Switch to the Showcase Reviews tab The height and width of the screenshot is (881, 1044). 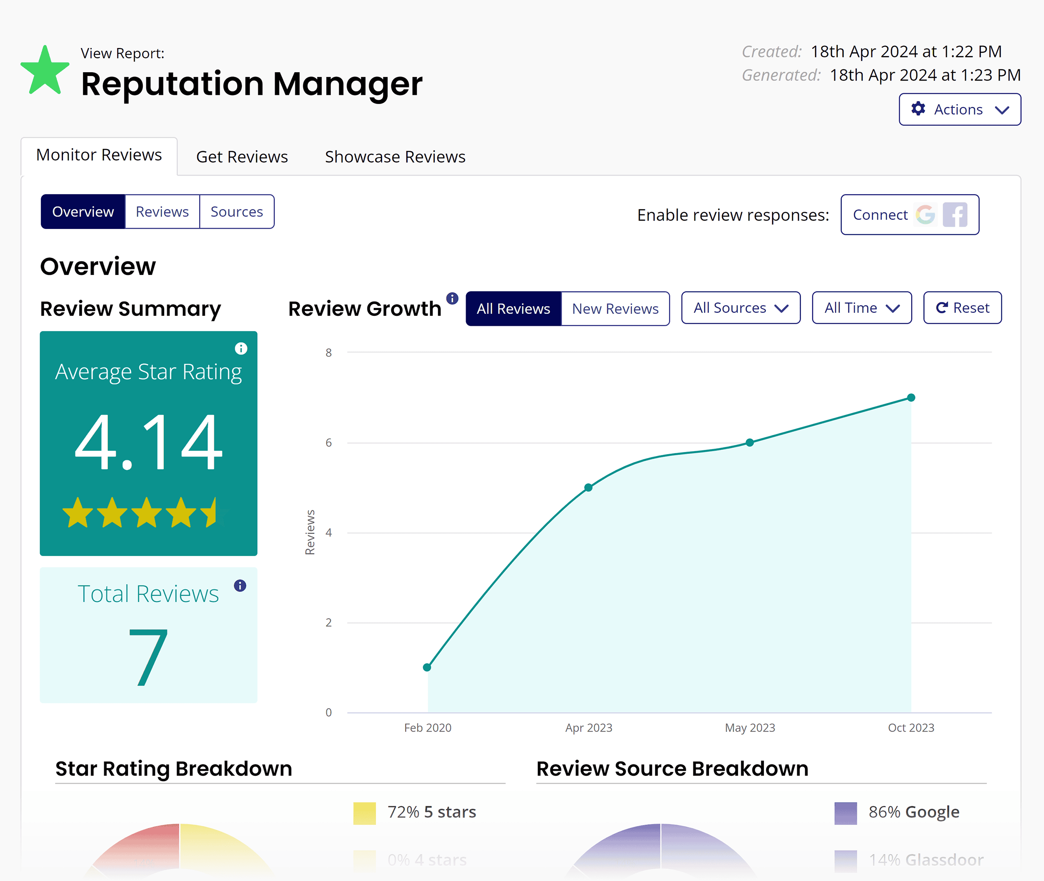click(x=395, y=156)
